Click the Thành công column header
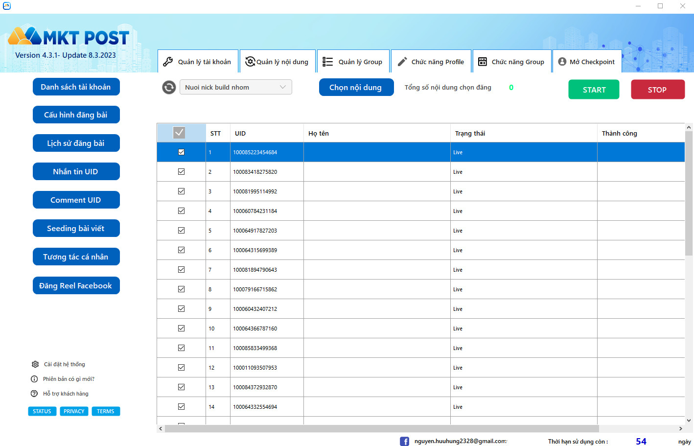694x446 pixels. click(x=641, y=133)
